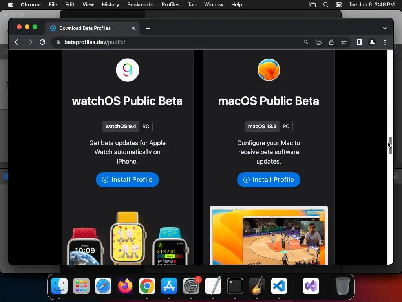
Task: Launch GarageBand from the Dock
Action: pyautogui.click(x=257, y=286)
